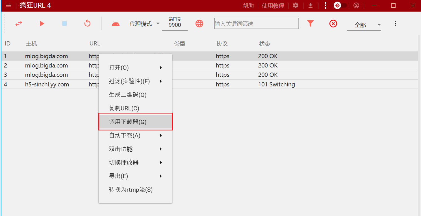Open the settings gear in the title bar
Screen dimensions: 421x216
(x=295, y=5)
